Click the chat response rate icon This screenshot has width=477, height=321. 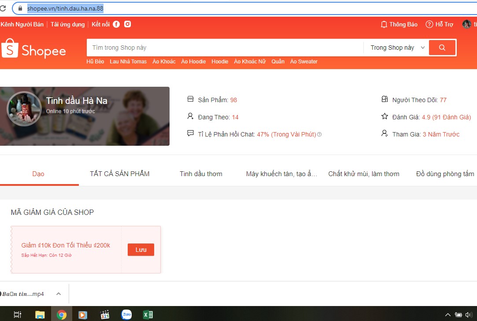190,133
